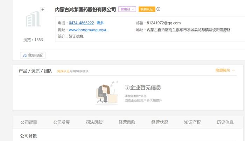Switch to the 经营状况 tab

pos(160,122)
